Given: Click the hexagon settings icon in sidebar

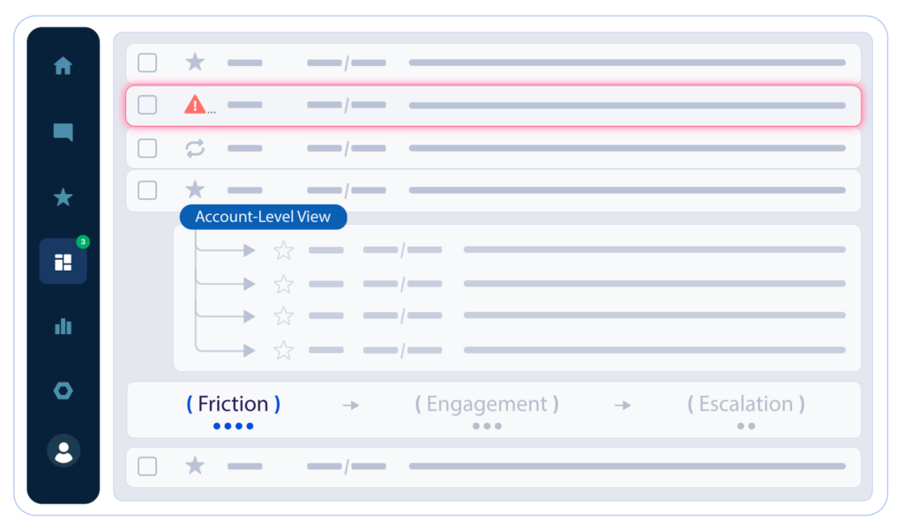Looking at the screenshot, I should (63, 391).
